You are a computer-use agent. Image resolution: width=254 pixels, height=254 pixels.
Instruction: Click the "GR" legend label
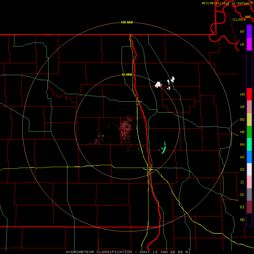(242, 107)
